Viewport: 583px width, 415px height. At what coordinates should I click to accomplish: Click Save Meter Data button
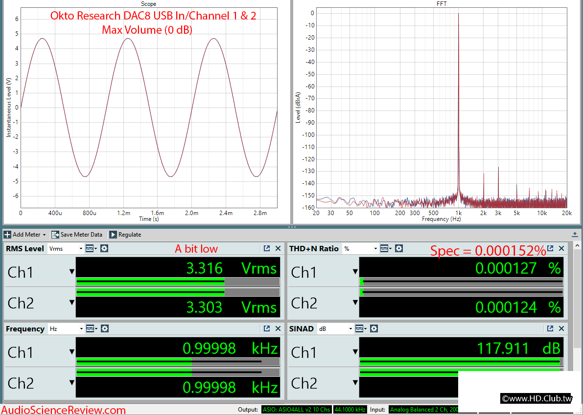point(77,235)
